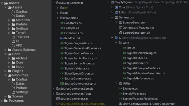Expand the Materials folder
This screenshot has width=189, height=106.
[9, 20]
